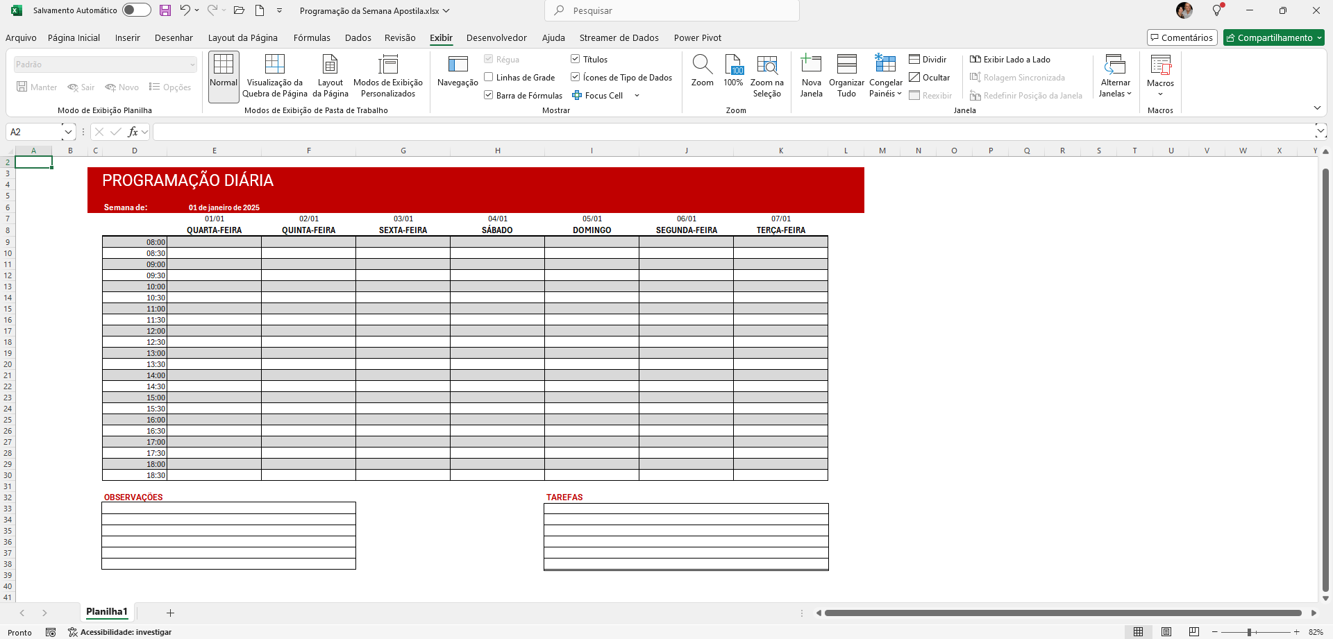Expand the Congelar Painéis dropdown
This screenshot has height=639, width=1333.
885,93
